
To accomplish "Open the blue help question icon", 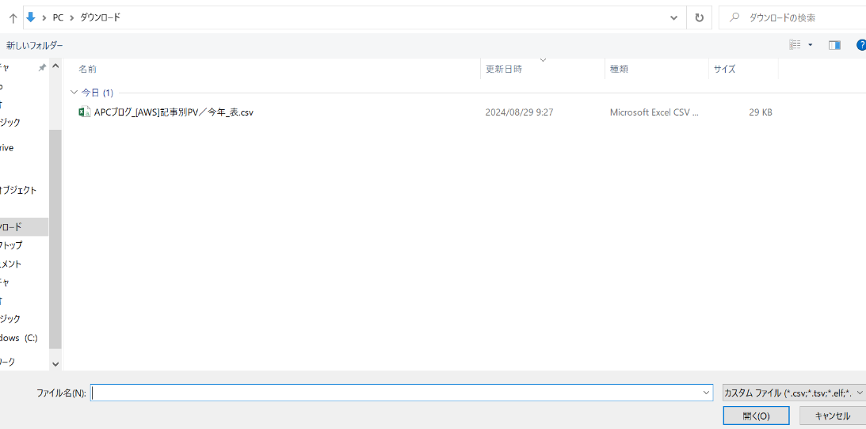I will point(861,45).
